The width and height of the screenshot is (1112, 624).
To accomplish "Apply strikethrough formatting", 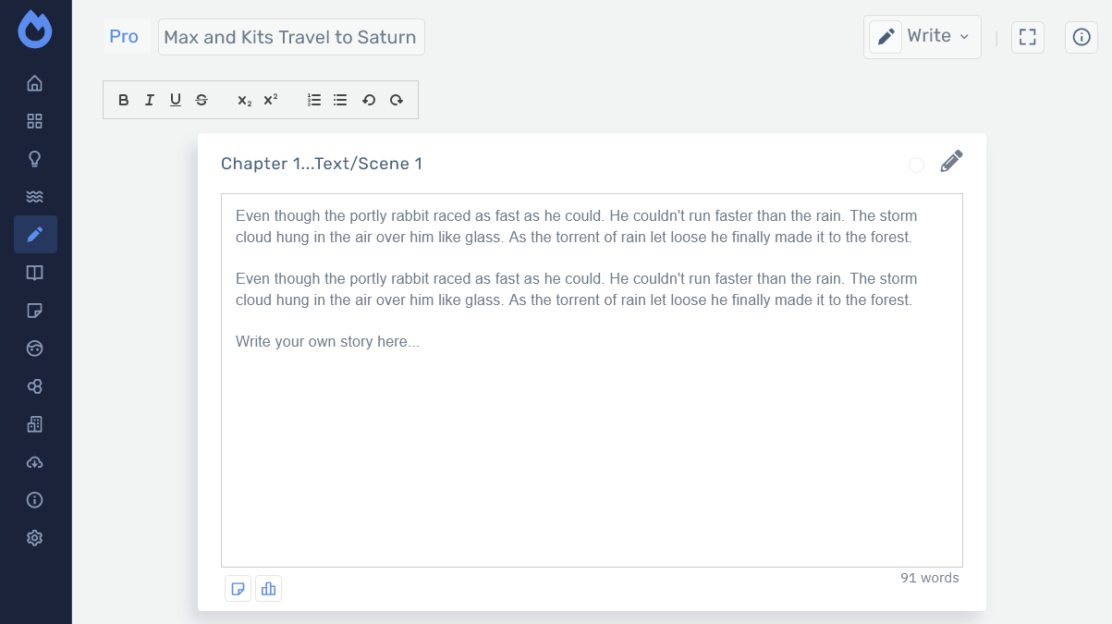I will (x=202, y=101).
